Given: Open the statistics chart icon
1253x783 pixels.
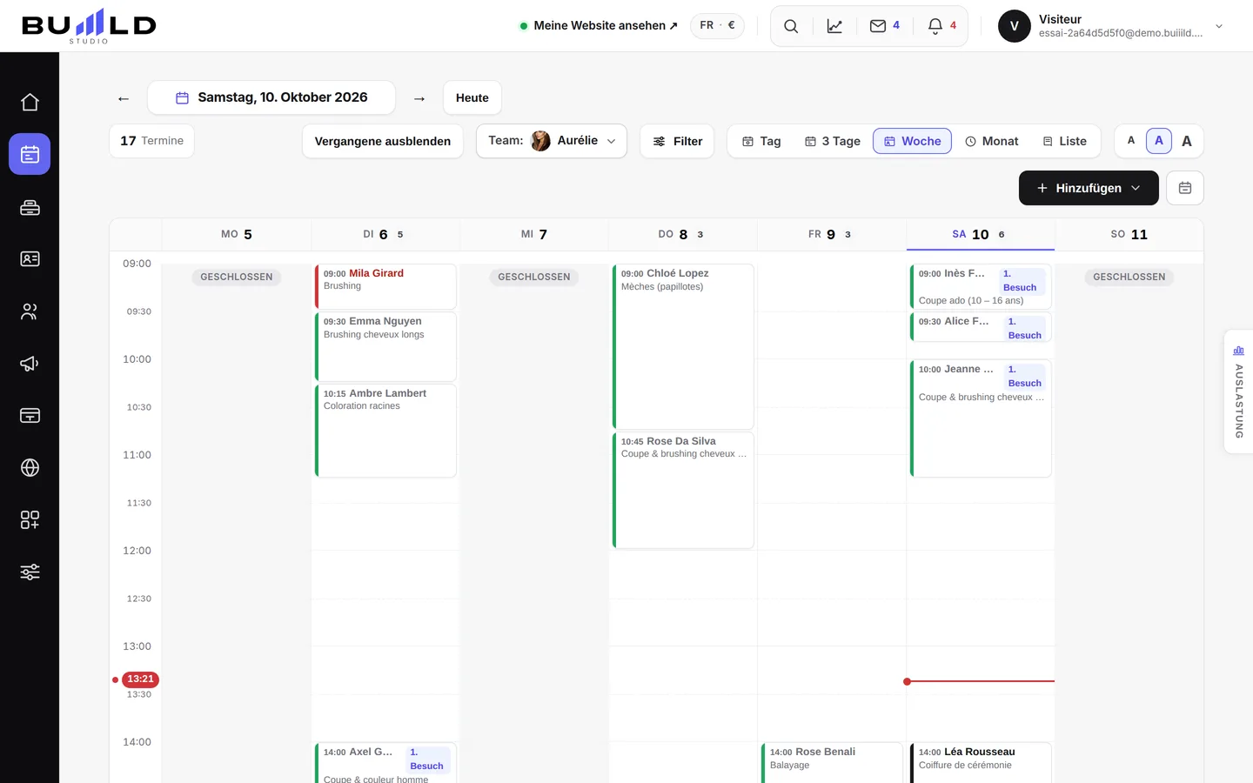Looking at the screenshot, I should [834, 26].
